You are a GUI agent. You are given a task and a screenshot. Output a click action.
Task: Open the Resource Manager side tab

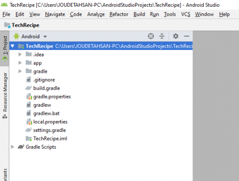[x=5, y=96]
